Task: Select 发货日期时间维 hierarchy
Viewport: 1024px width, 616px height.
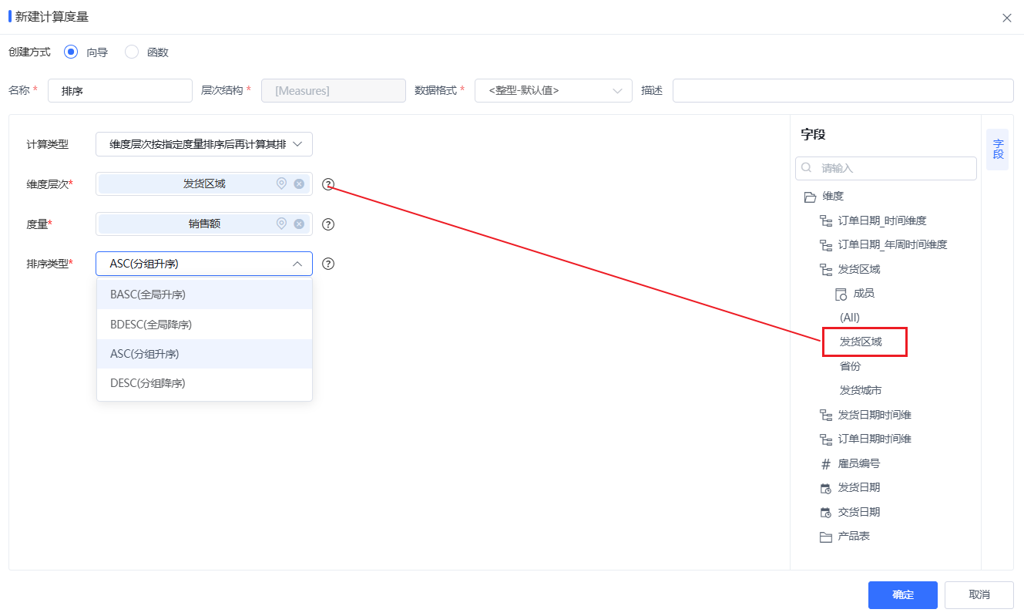Action: [x=875, y=415]
